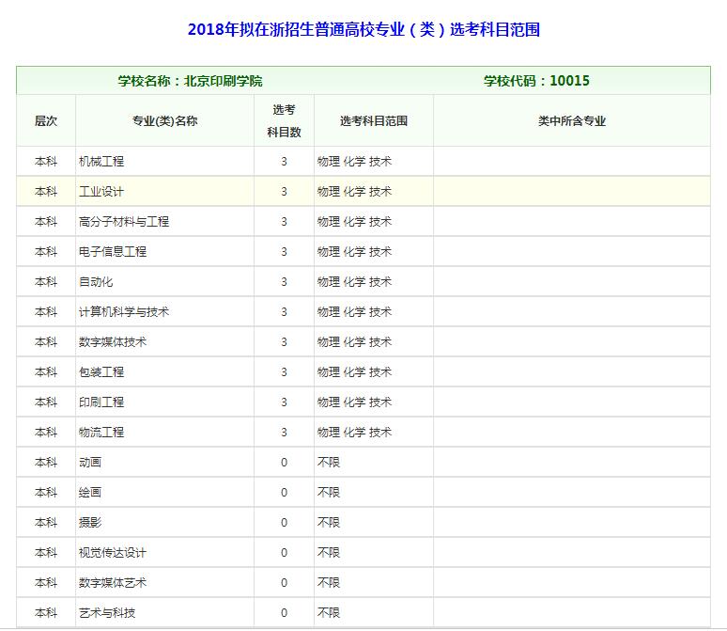Click the 类中所含专业 column header
This screenshot has width=727, height=631.
click(x=572, y=121)
